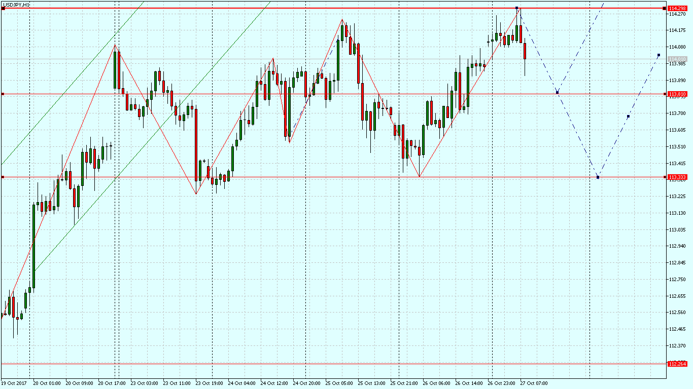Image resolution: width=693 pixels, height=389 pixels.
Task: Select the blue midpoint anchor near 113.700
Action: 628,116
